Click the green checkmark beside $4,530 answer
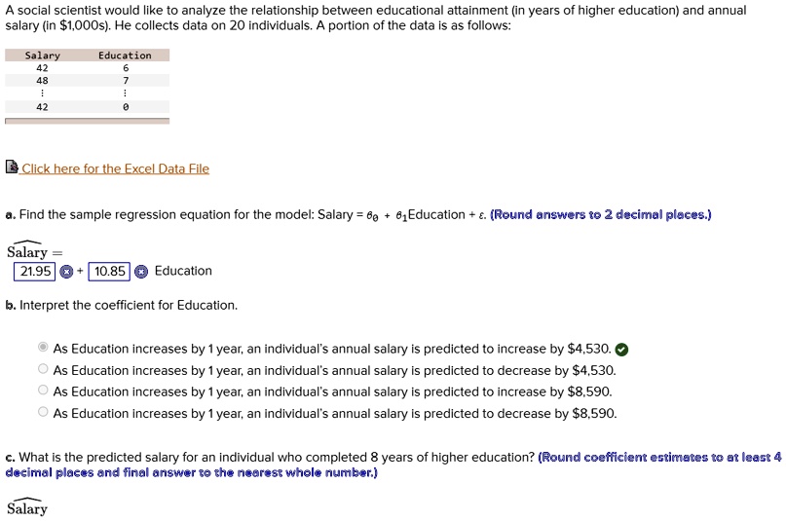Screen dimensions: 786x521 pyautogui.click(x=622, y=349)
